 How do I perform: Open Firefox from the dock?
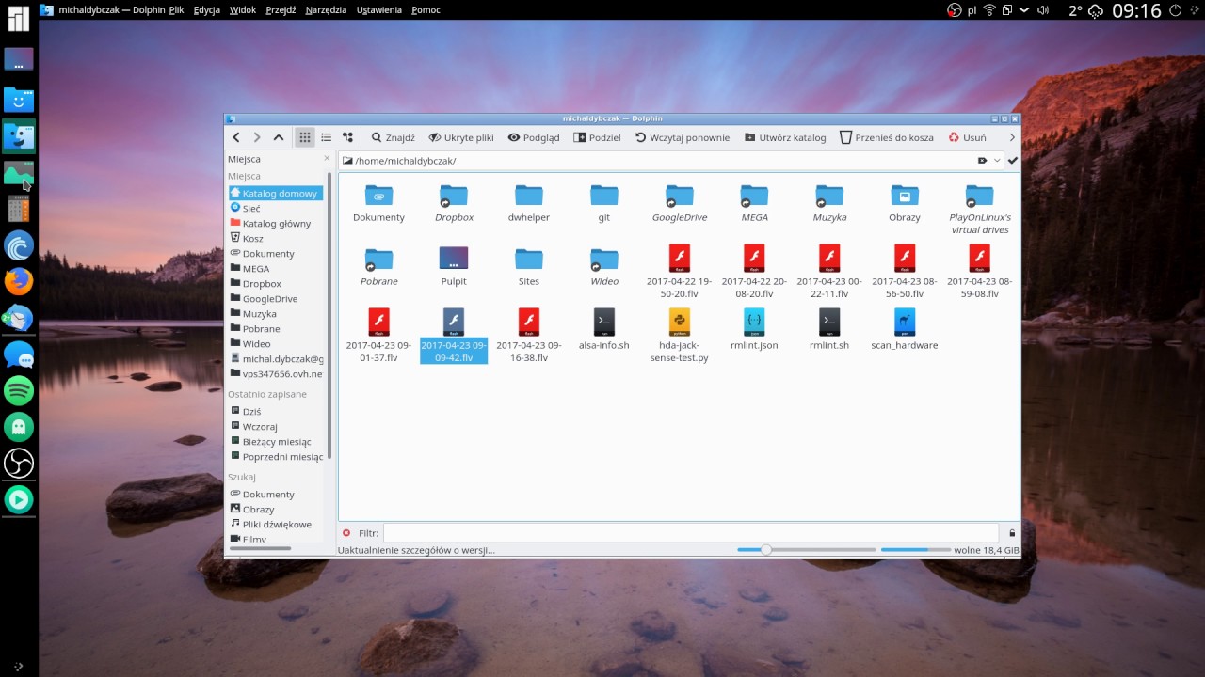click(x=19, y=281)
